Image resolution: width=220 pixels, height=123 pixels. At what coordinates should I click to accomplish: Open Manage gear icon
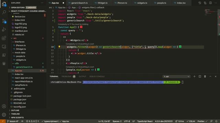point(4,115)
